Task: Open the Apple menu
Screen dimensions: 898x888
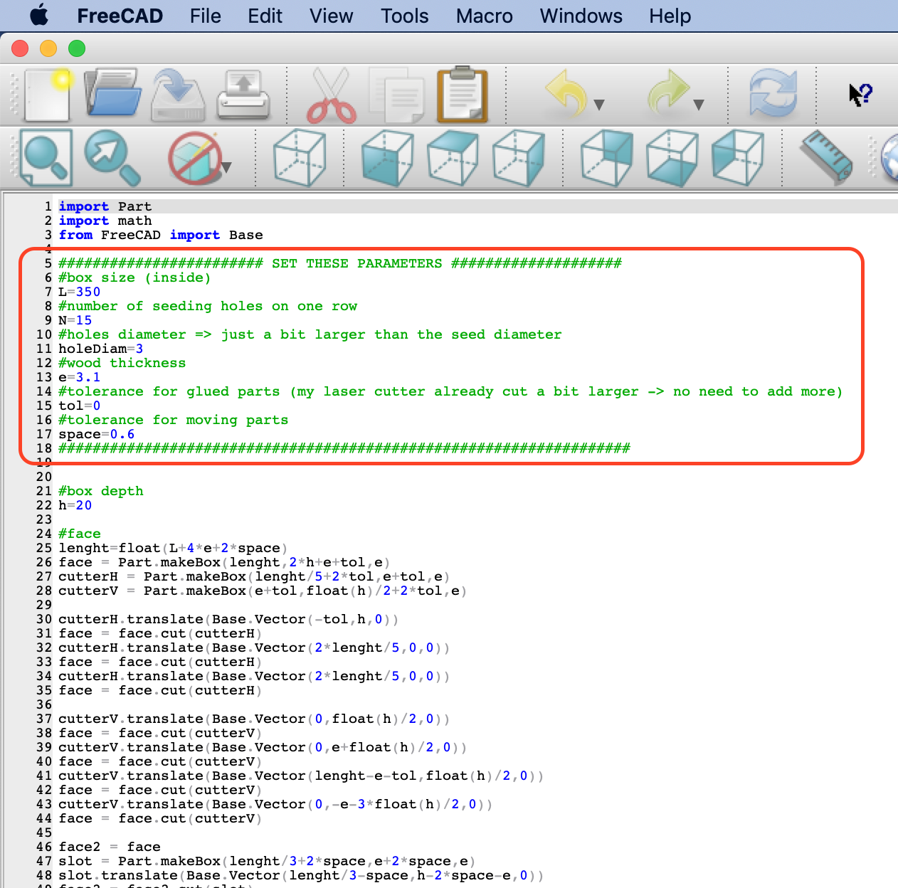Action: coord(40,15)
